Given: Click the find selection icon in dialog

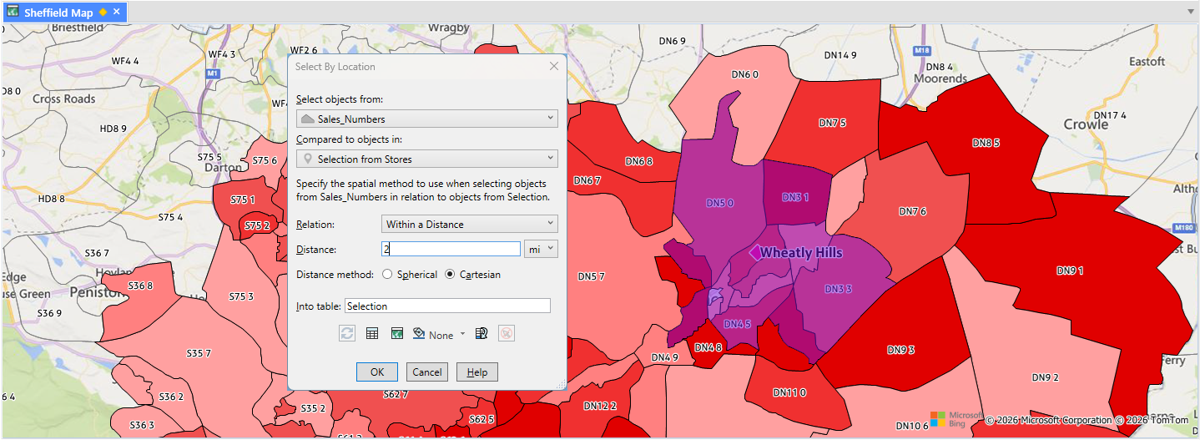Looking at the screenshot, I should [481, 334].
